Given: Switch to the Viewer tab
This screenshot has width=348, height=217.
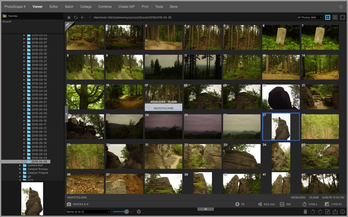Looking at the screenshot, I should [x=38, y=7].
